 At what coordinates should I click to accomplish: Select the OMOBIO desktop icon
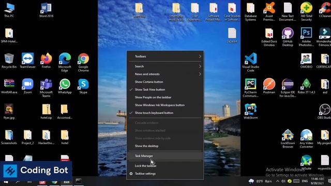point(306,61)
